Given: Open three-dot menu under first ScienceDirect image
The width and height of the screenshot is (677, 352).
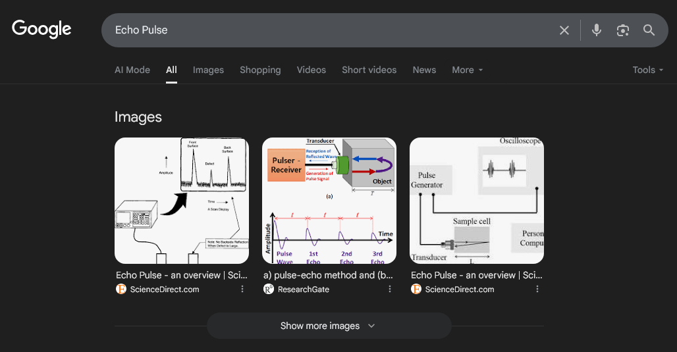Looking at the screenshot, I should (x=242, y=289).
